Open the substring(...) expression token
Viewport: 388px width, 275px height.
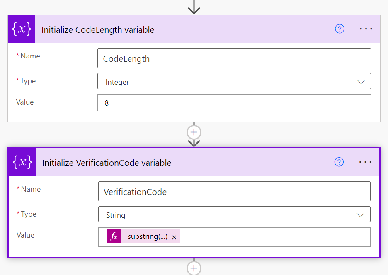point(148,237)
